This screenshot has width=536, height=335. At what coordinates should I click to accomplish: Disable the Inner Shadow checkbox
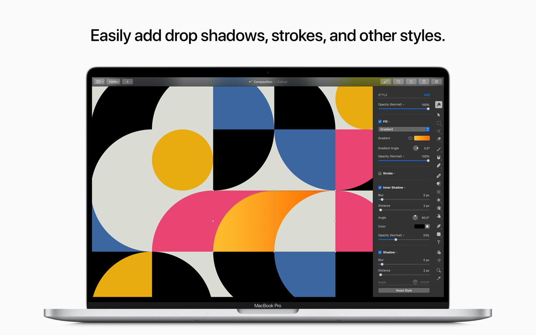coord(380,187)
